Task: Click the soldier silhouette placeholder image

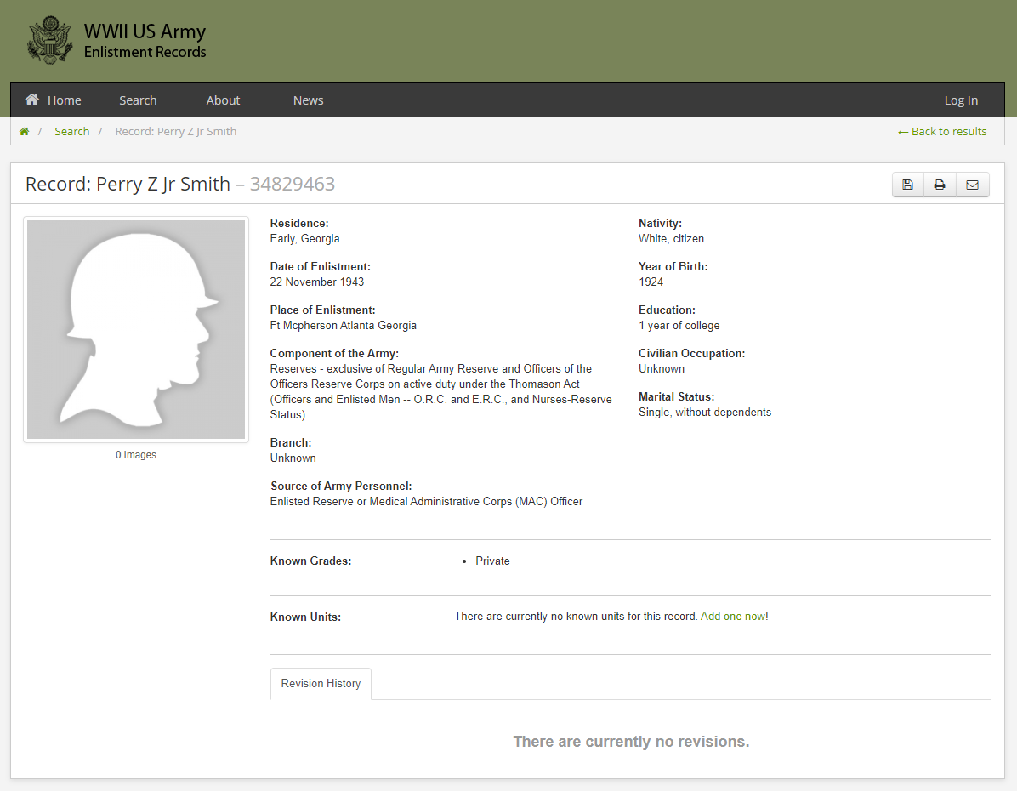Action: click(136, 329)
